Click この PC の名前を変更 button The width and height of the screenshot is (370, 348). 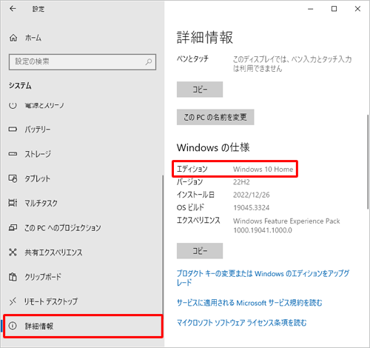point(215,117)
